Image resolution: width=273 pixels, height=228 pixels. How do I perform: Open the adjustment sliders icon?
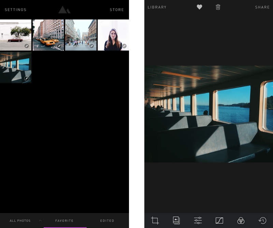pyautogui.click(x=198, y=221)
